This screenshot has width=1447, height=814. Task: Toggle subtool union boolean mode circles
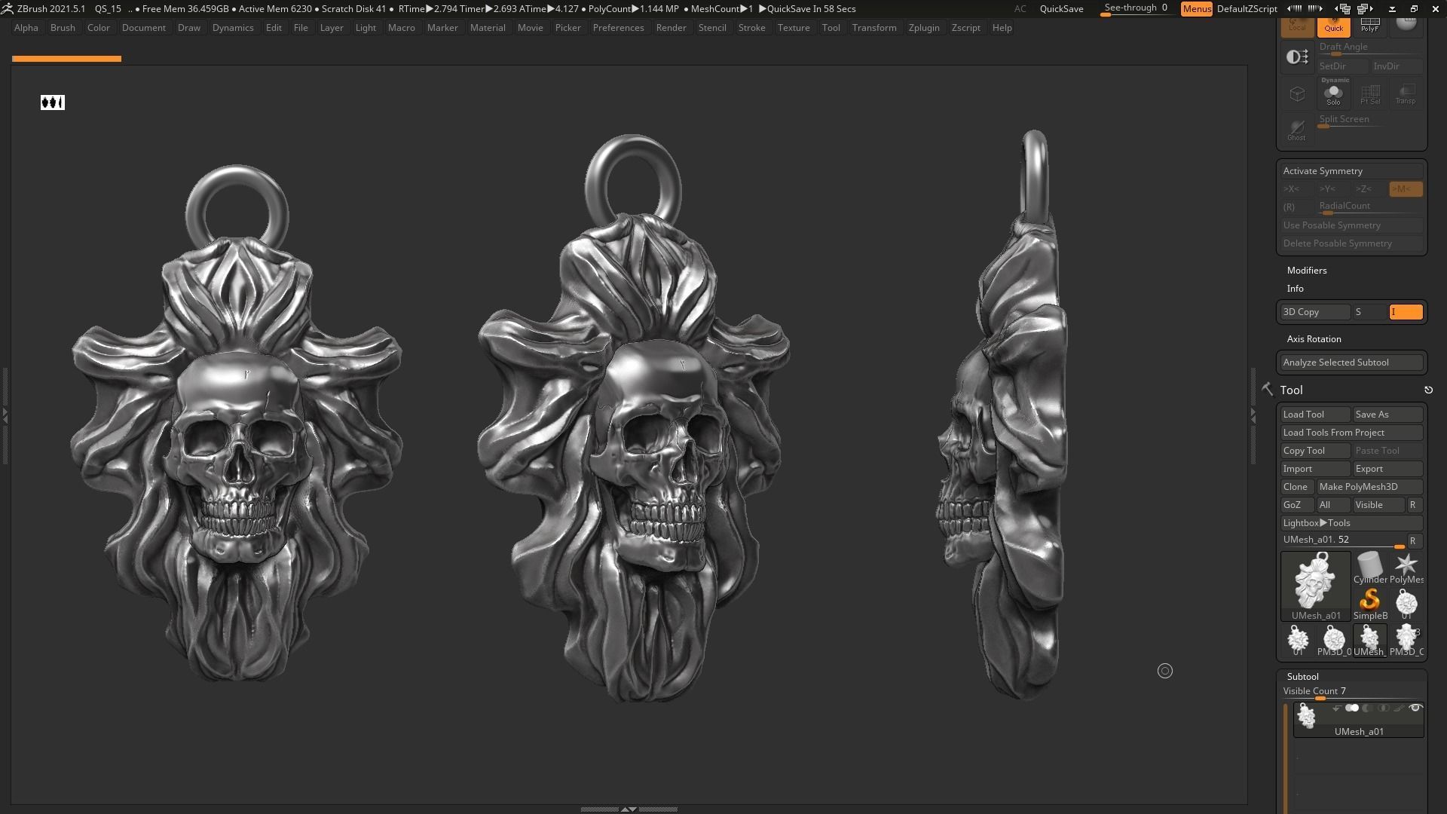(x=1352, y=708)
